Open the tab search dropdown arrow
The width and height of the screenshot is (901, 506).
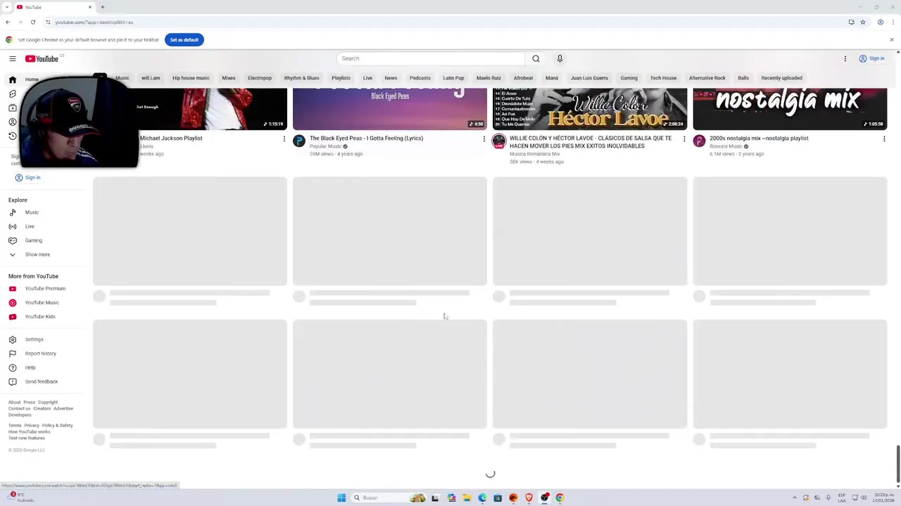[6, 7]
